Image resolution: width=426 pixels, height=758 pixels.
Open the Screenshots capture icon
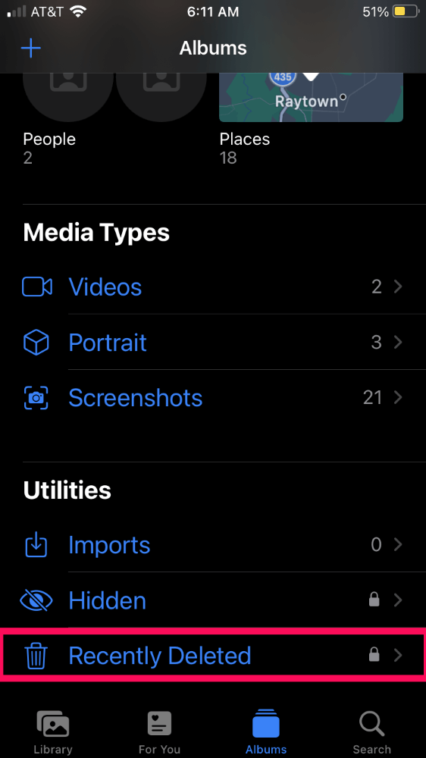click(36, 397)
